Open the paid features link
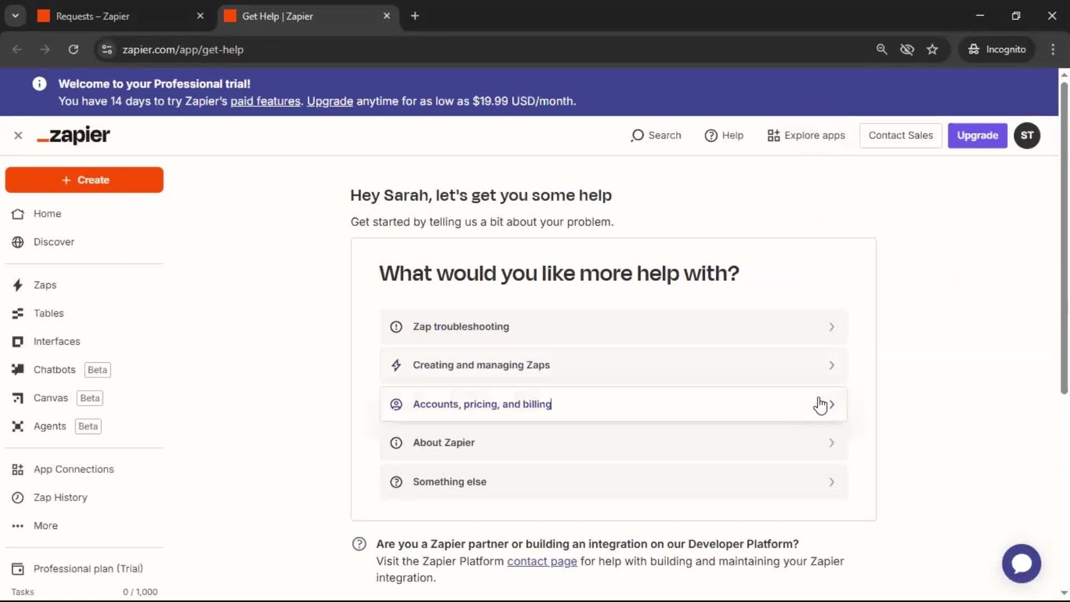Viewport: 1070px width, 602px height. (265, 101)
